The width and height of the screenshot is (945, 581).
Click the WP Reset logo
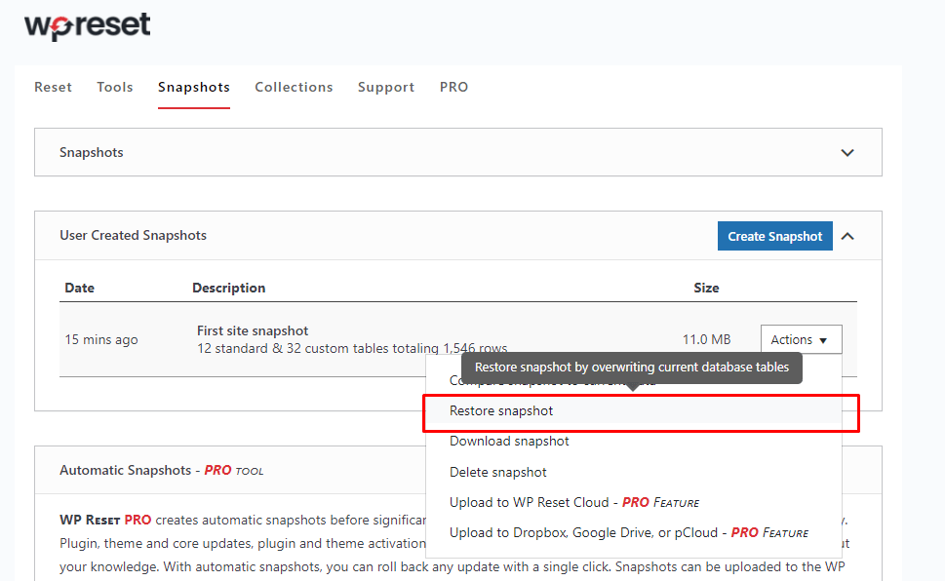[x=88, y=26]
